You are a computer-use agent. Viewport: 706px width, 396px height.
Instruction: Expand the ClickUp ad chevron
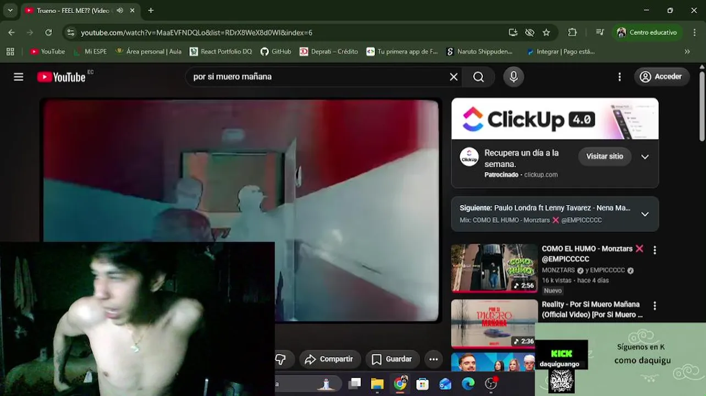(x=645, y=157)
